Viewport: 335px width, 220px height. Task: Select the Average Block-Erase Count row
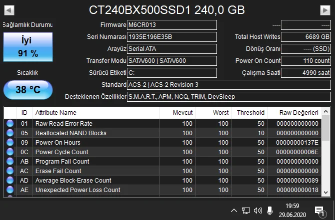(x=162, y=181)
